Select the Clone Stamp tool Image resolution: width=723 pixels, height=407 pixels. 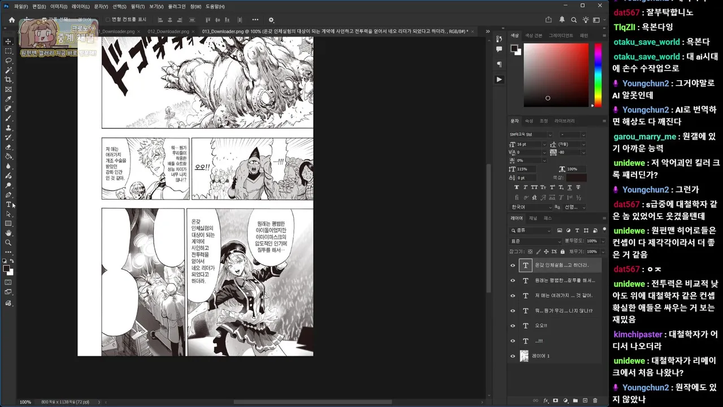pyautogui.click(x=8, y=128)
